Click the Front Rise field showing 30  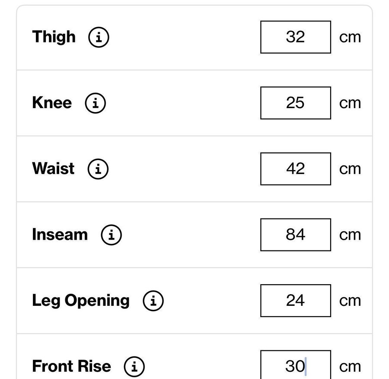pyautogui.click(x=296, y=366)
